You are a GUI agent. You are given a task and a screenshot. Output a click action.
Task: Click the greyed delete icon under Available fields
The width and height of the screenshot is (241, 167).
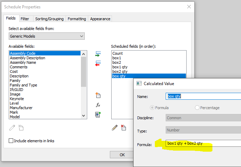click(21, 128)
